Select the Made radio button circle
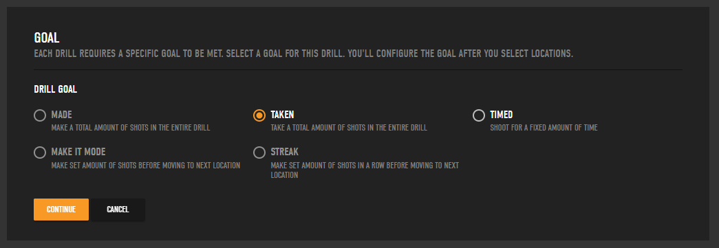719x248 pixels. 40,115
